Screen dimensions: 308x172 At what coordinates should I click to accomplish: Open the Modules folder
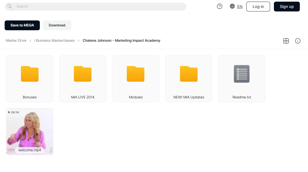coord(136,79)
